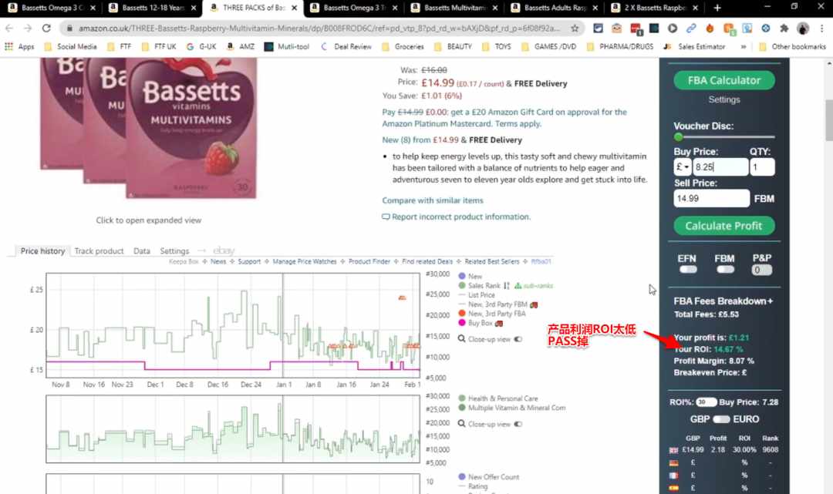Click the Sales Rank green legend dot

point(462,285)
